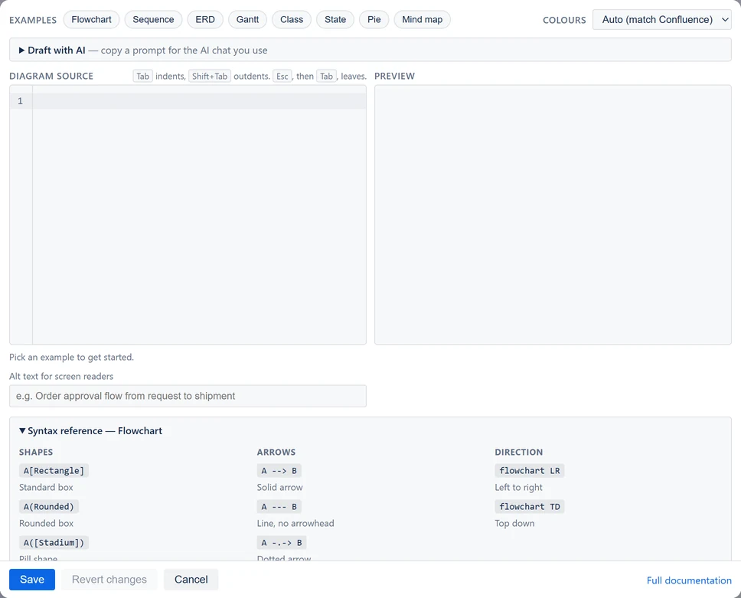The height and width of the screenshot is (598, 741).
Task: Click the 'flowchart LR' direction snippet
Action: (530, 471)
